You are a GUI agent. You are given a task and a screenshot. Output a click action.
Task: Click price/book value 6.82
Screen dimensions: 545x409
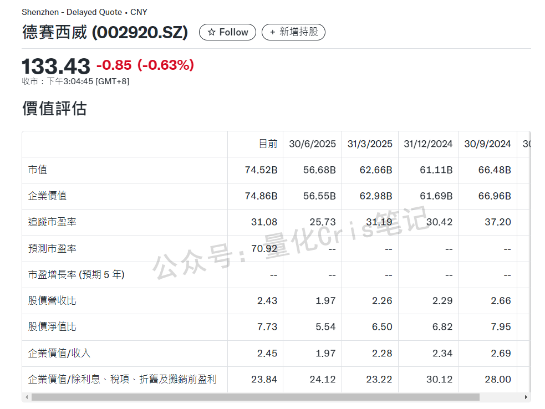[x=442, y=326]
